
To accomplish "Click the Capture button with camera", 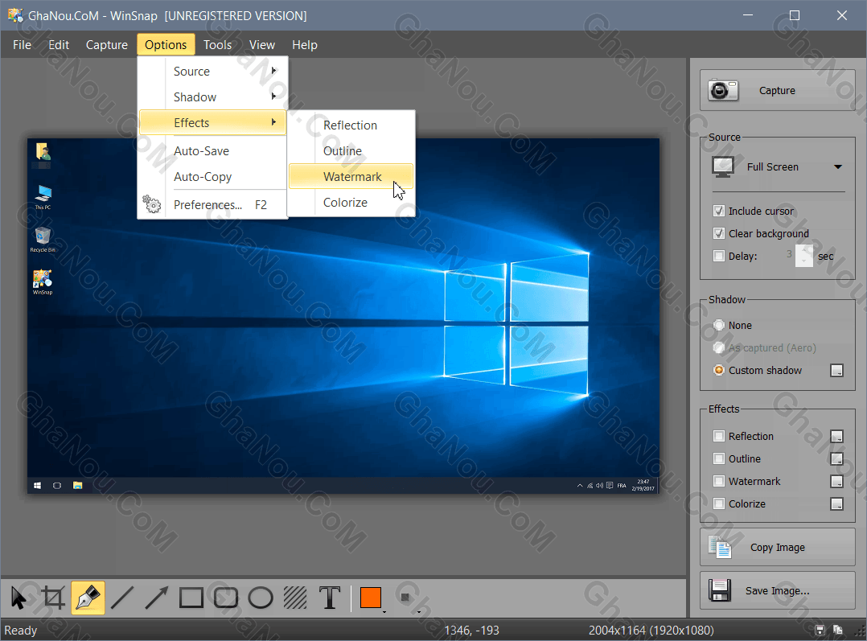I will (x=778, y=90).
